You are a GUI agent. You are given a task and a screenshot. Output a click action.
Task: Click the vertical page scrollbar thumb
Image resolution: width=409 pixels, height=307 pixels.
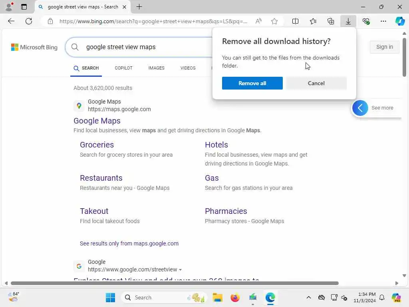click(404, 57)
